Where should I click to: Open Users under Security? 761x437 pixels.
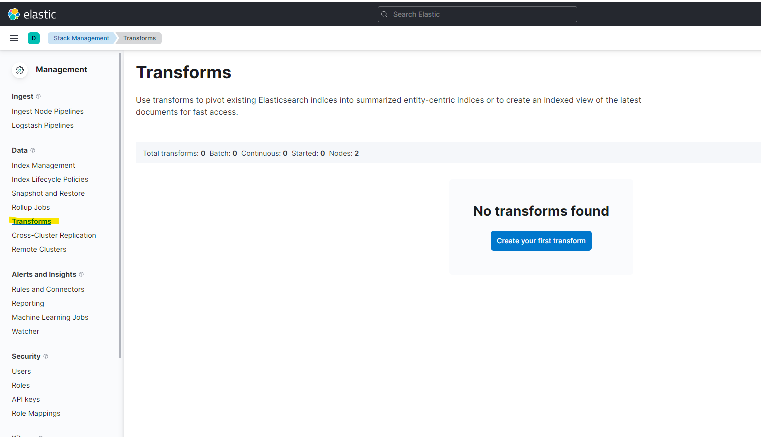(x=21, y=371)
